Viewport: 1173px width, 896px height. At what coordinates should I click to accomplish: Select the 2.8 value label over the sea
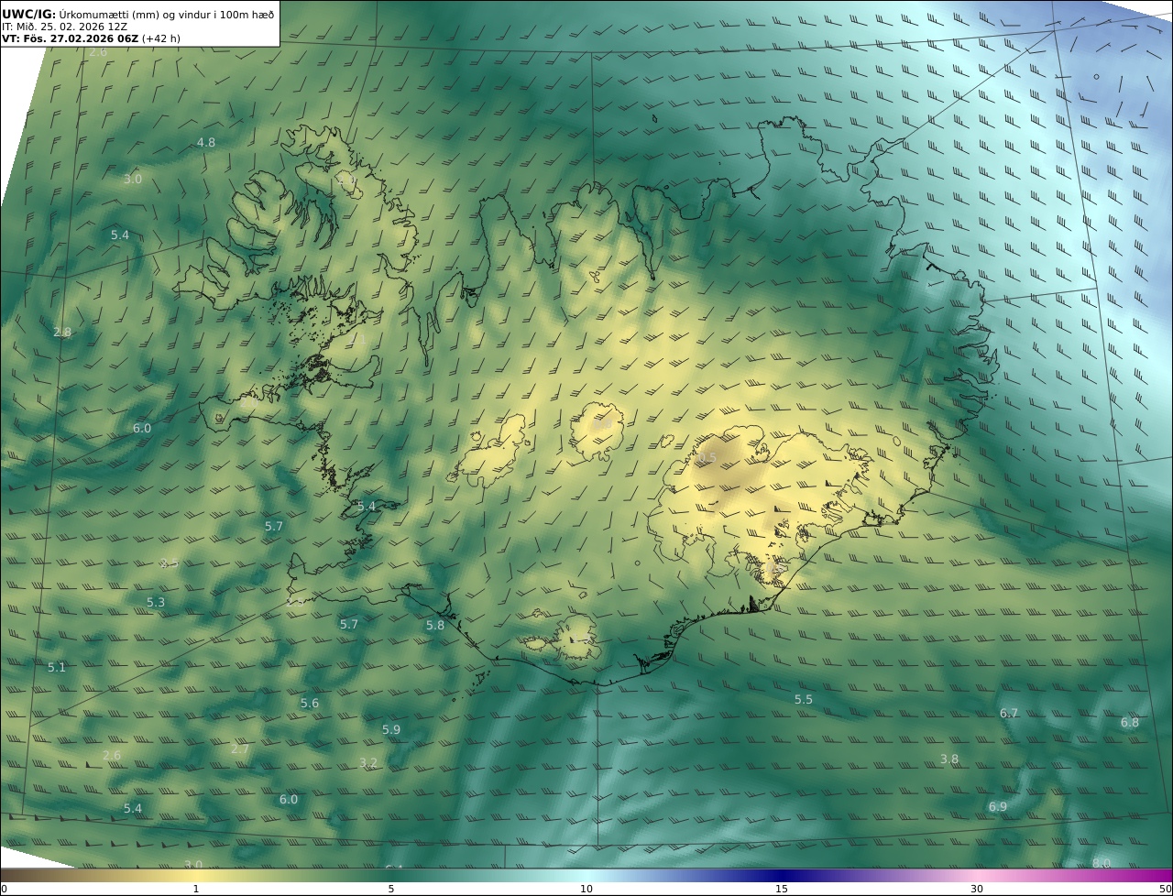[x=62, y=332]
